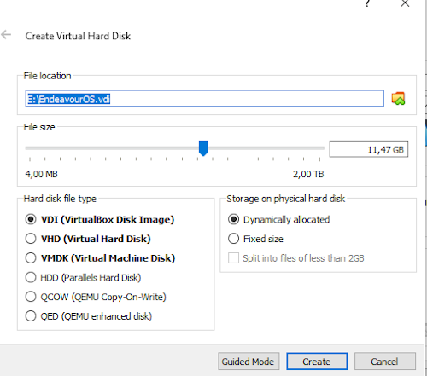Click the folder browse icon for file location

coord(398,99)
